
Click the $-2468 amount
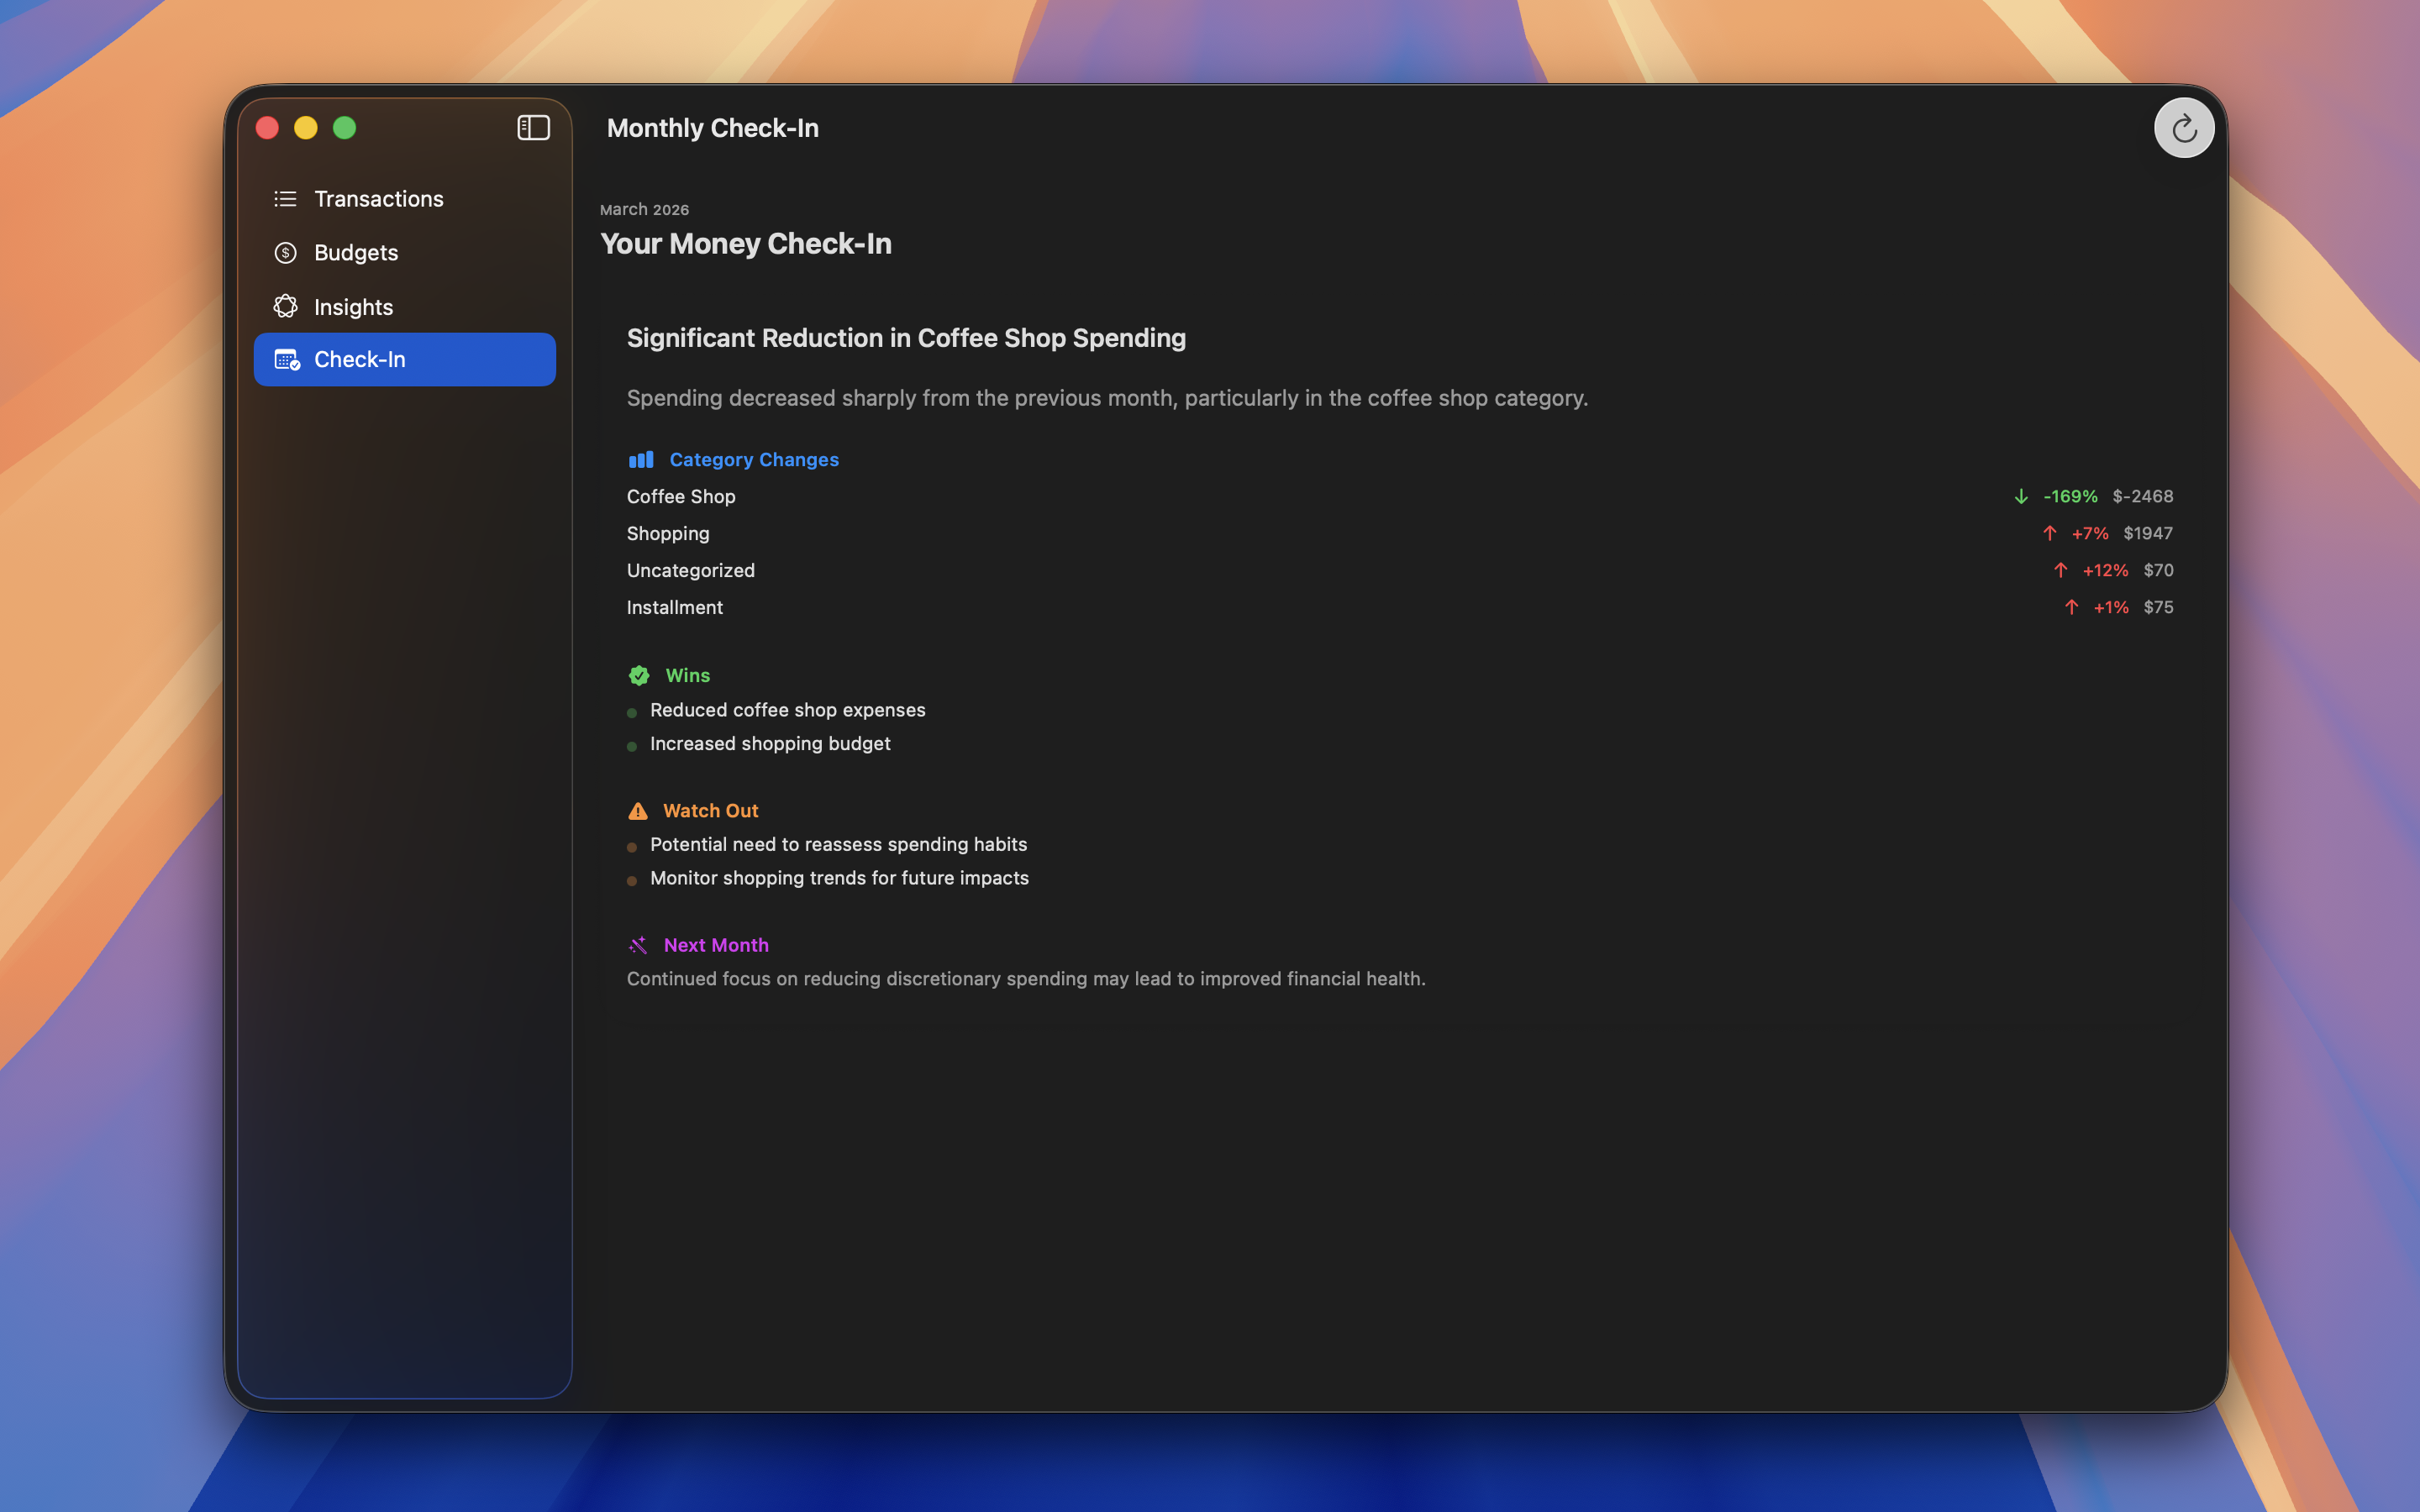coord(2143,497)
